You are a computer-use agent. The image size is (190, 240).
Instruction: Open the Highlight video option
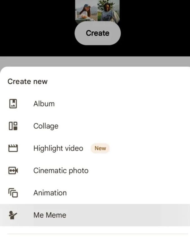click(x=58, y=148)
